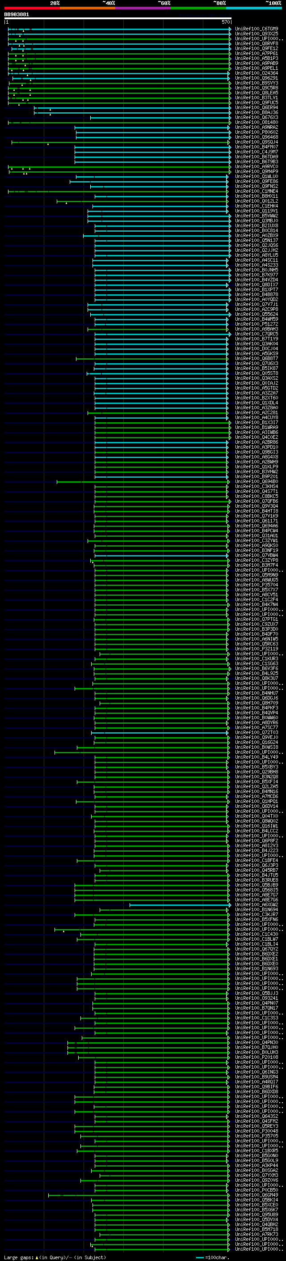
Task: Select the UniRef100_Q96291 label
Action: point(257,78)
